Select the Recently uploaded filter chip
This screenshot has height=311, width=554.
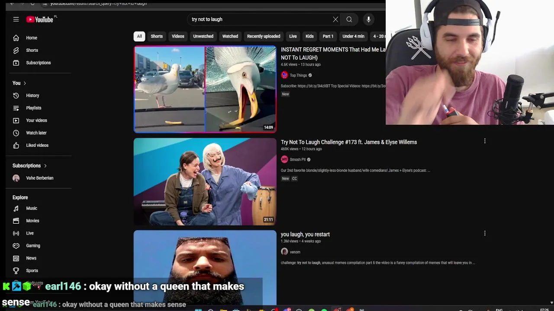coord(264,36)
